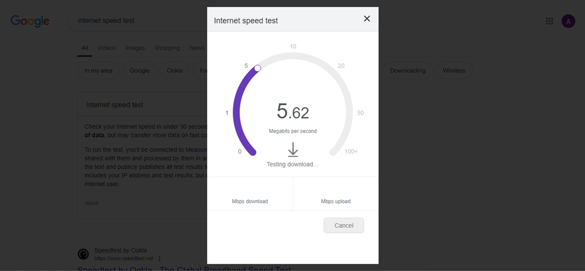This screenshot has width=585, height=271.
Task: Open the Google apps grid
Action: point(549,21)
